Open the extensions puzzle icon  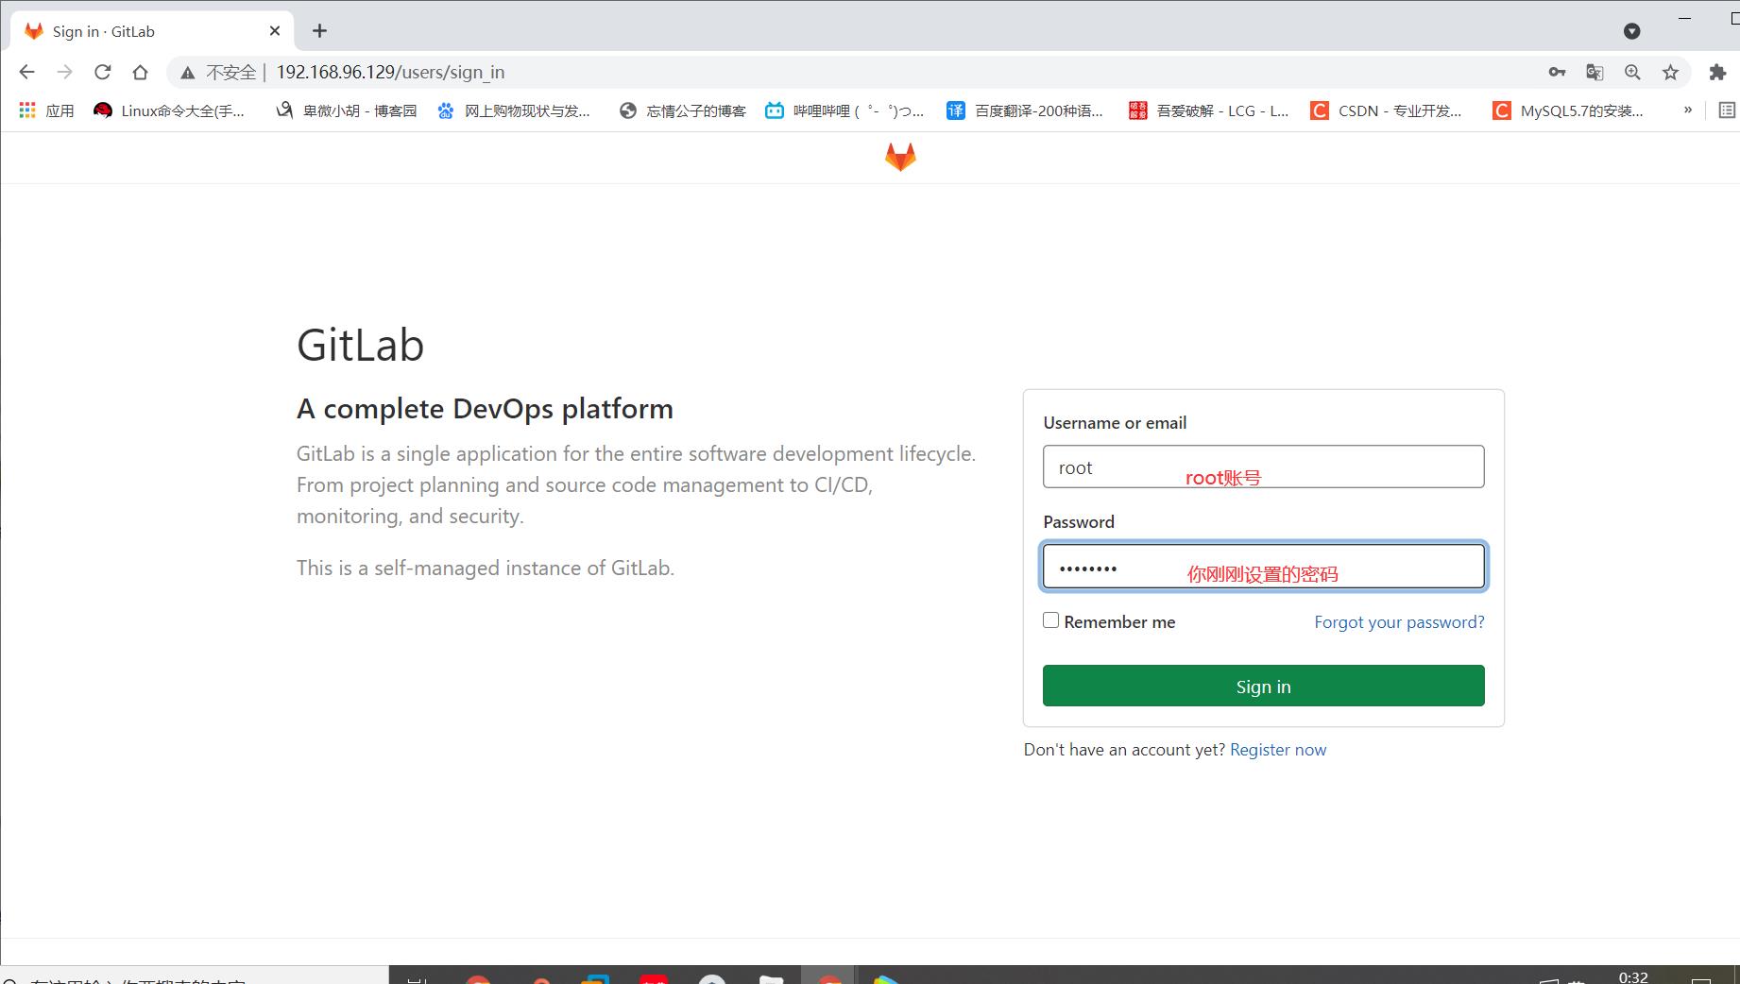[1717, 72]
